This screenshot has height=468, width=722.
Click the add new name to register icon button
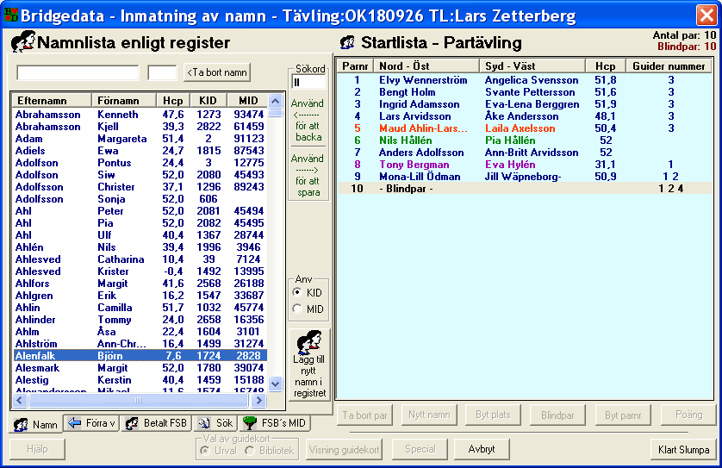tap(309, 365)
